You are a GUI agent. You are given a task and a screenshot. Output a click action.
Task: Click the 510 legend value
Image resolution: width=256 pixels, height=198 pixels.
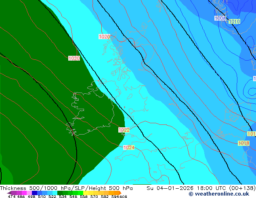pos(42,196)
